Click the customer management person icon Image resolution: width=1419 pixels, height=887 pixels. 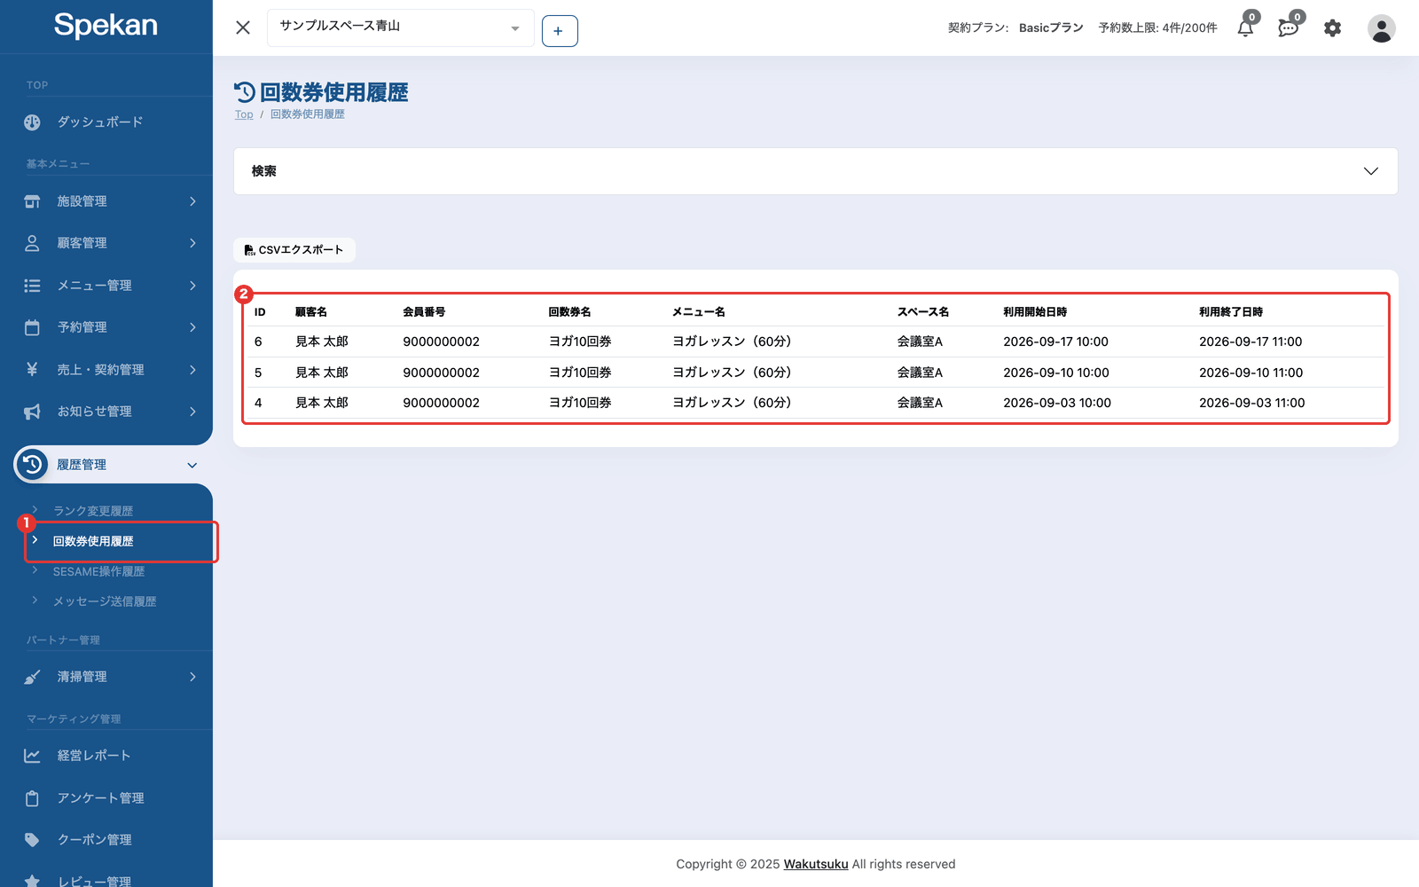pos(32,243)
